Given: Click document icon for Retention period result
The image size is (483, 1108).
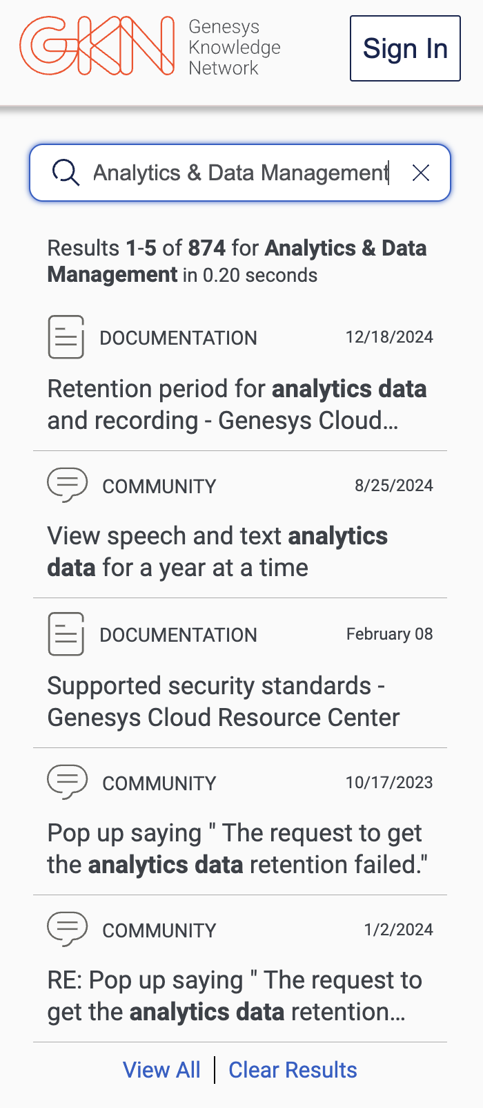Looking at the screenshot, I should coord(66,337).
